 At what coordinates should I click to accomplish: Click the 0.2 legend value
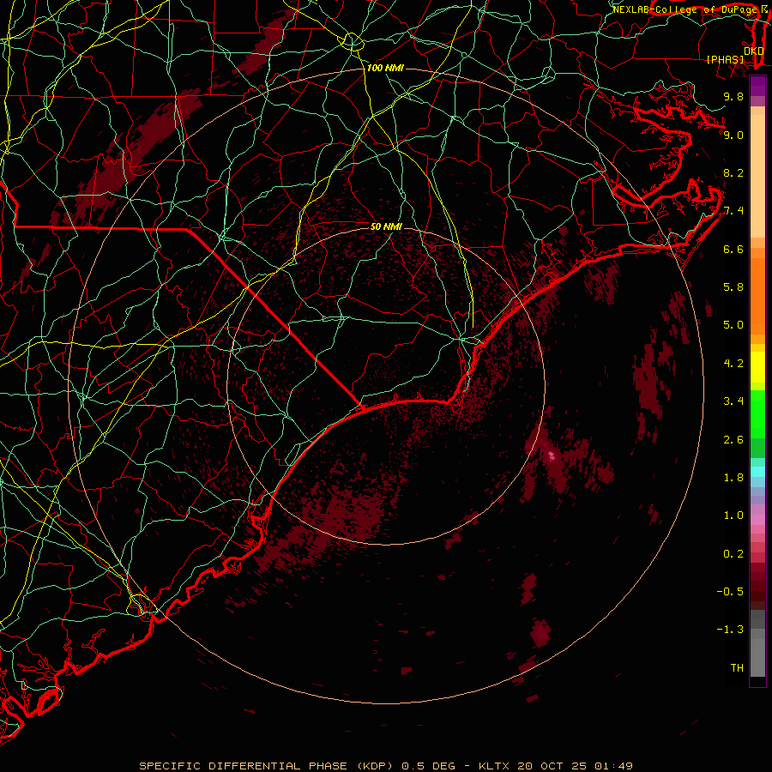pos(733,554)
